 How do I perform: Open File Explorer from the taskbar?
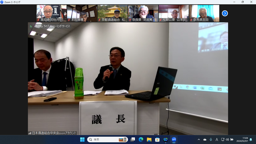pyautogui.click(x=149, y=140)
